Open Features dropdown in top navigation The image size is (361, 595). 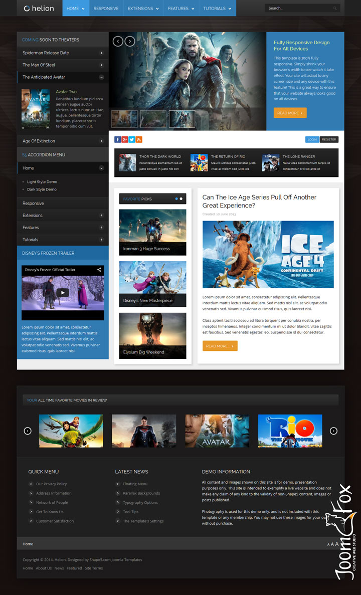tap(181, 9)
